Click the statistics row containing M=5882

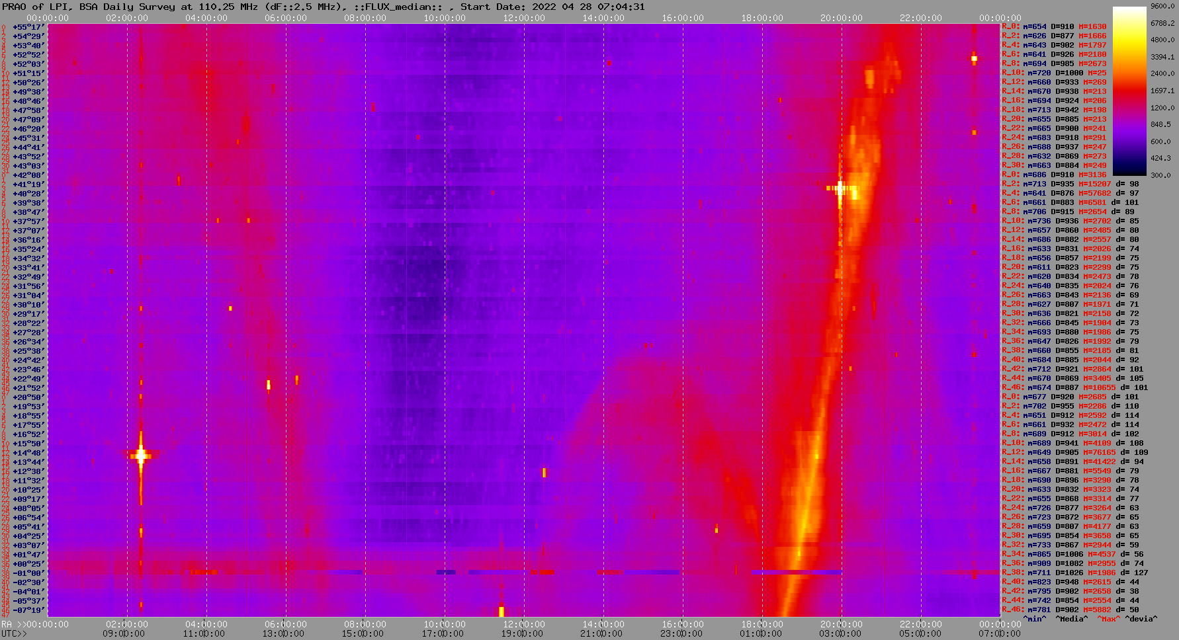[1070, 610]
